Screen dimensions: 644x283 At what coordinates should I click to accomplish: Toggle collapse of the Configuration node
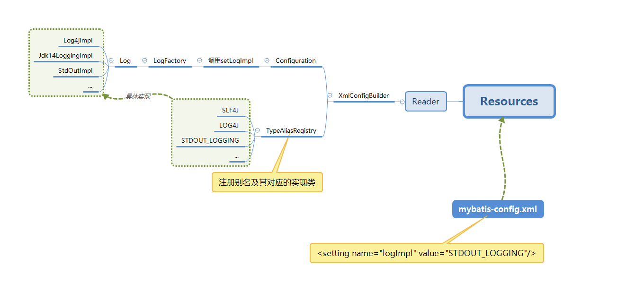tap(267, 60)
